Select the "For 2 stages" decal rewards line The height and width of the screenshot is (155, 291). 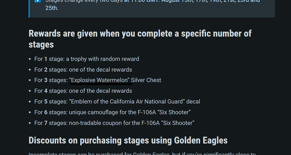(83, 70)
